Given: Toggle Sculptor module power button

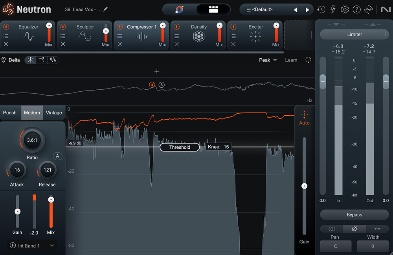Looking at the screenshot, I should pyautogui.click(x=63, y=27).
